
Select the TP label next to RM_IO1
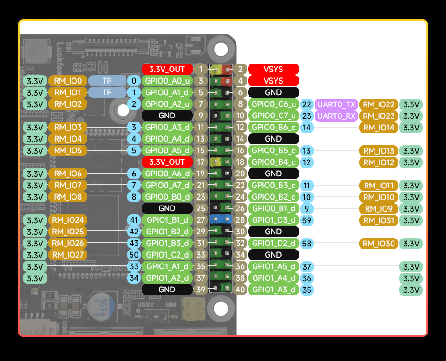[107, 92]
